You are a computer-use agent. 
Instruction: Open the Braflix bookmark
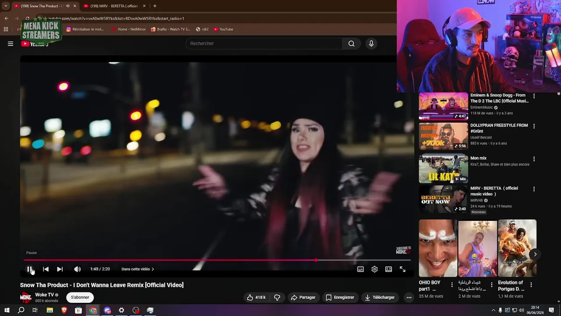170,29
